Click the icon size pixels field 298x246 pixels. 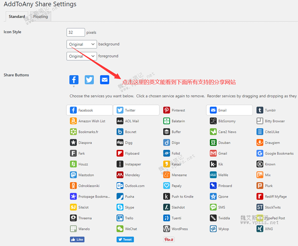tap(76, 32)
